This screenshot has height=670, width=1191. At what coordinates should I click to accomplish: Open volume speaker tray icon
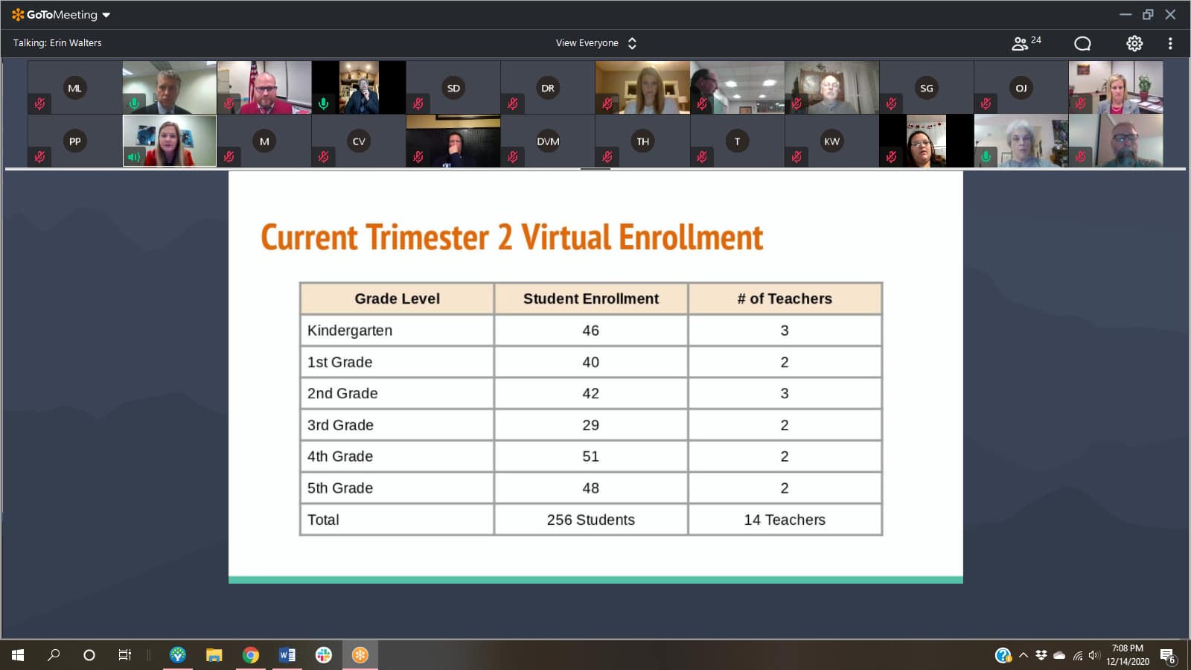tap(1093, 655)
